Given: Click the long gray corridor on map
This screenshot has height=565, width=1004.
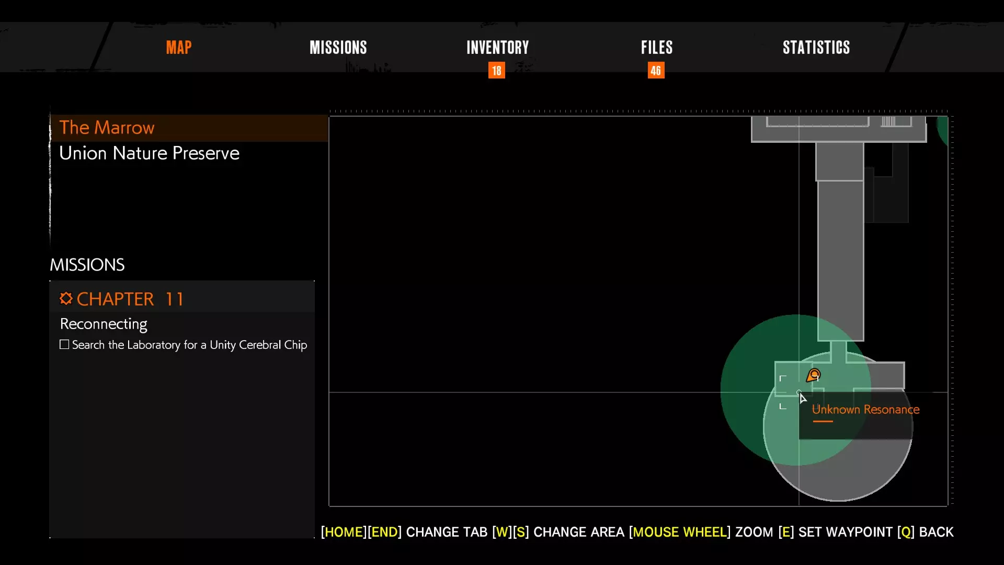Looking at the screenshot, I should pyautogui.click(x=840, y=262).
